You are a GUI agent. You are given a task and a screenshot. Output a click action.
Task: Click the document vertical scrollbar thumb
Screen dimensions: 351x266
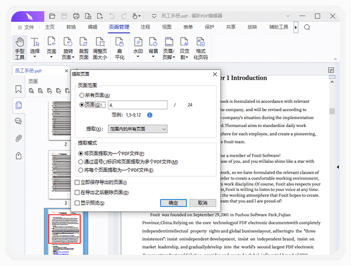(x=332, y=111)
